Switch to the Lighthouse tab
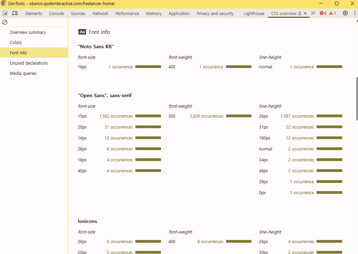 click(254, 14)
